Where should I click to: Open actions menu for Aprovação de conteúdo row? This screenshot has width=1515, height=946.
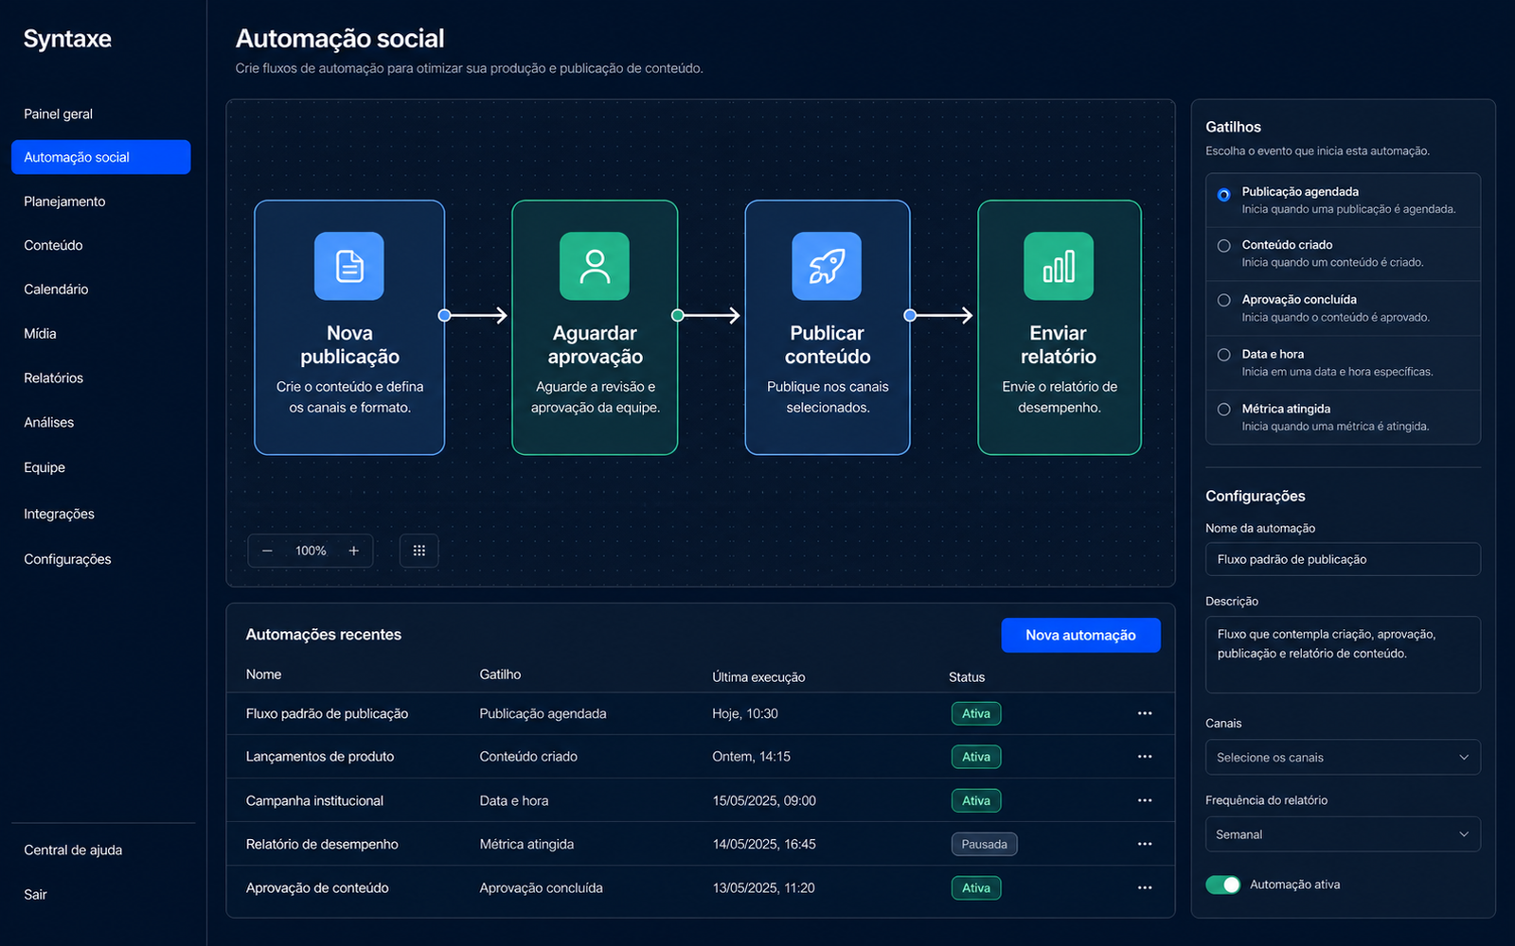(1145, 887)
